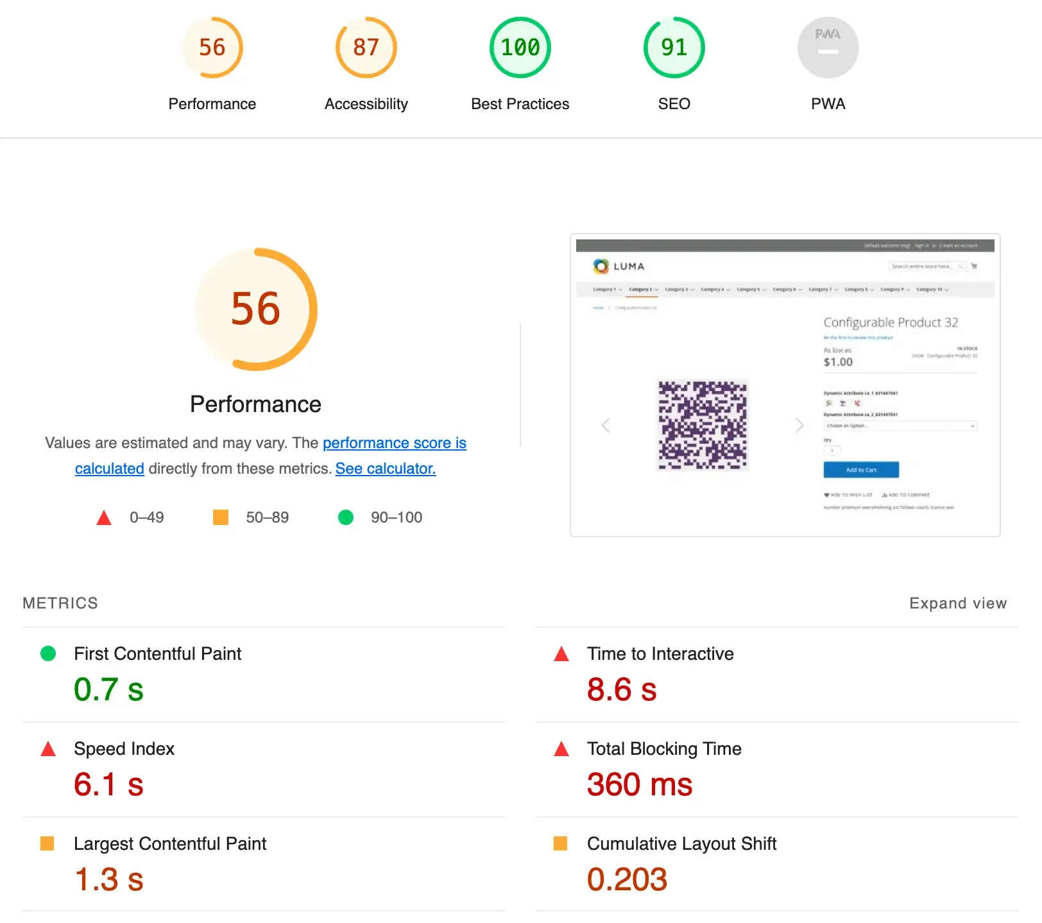Image resolution: width=1042 pixels, height=923 pixels.
Task: Click the orange square beside Cumulative Layout Shift
Action: (560, 843)
